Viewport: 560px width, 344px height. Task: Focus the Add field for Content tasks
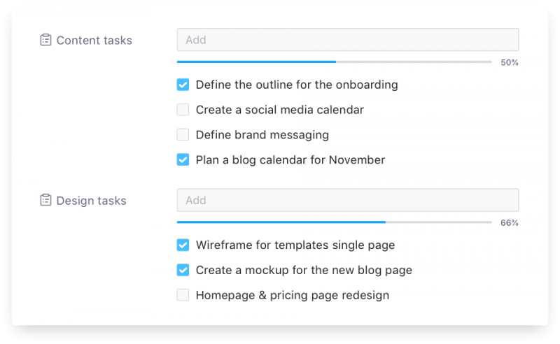[347, 40]
